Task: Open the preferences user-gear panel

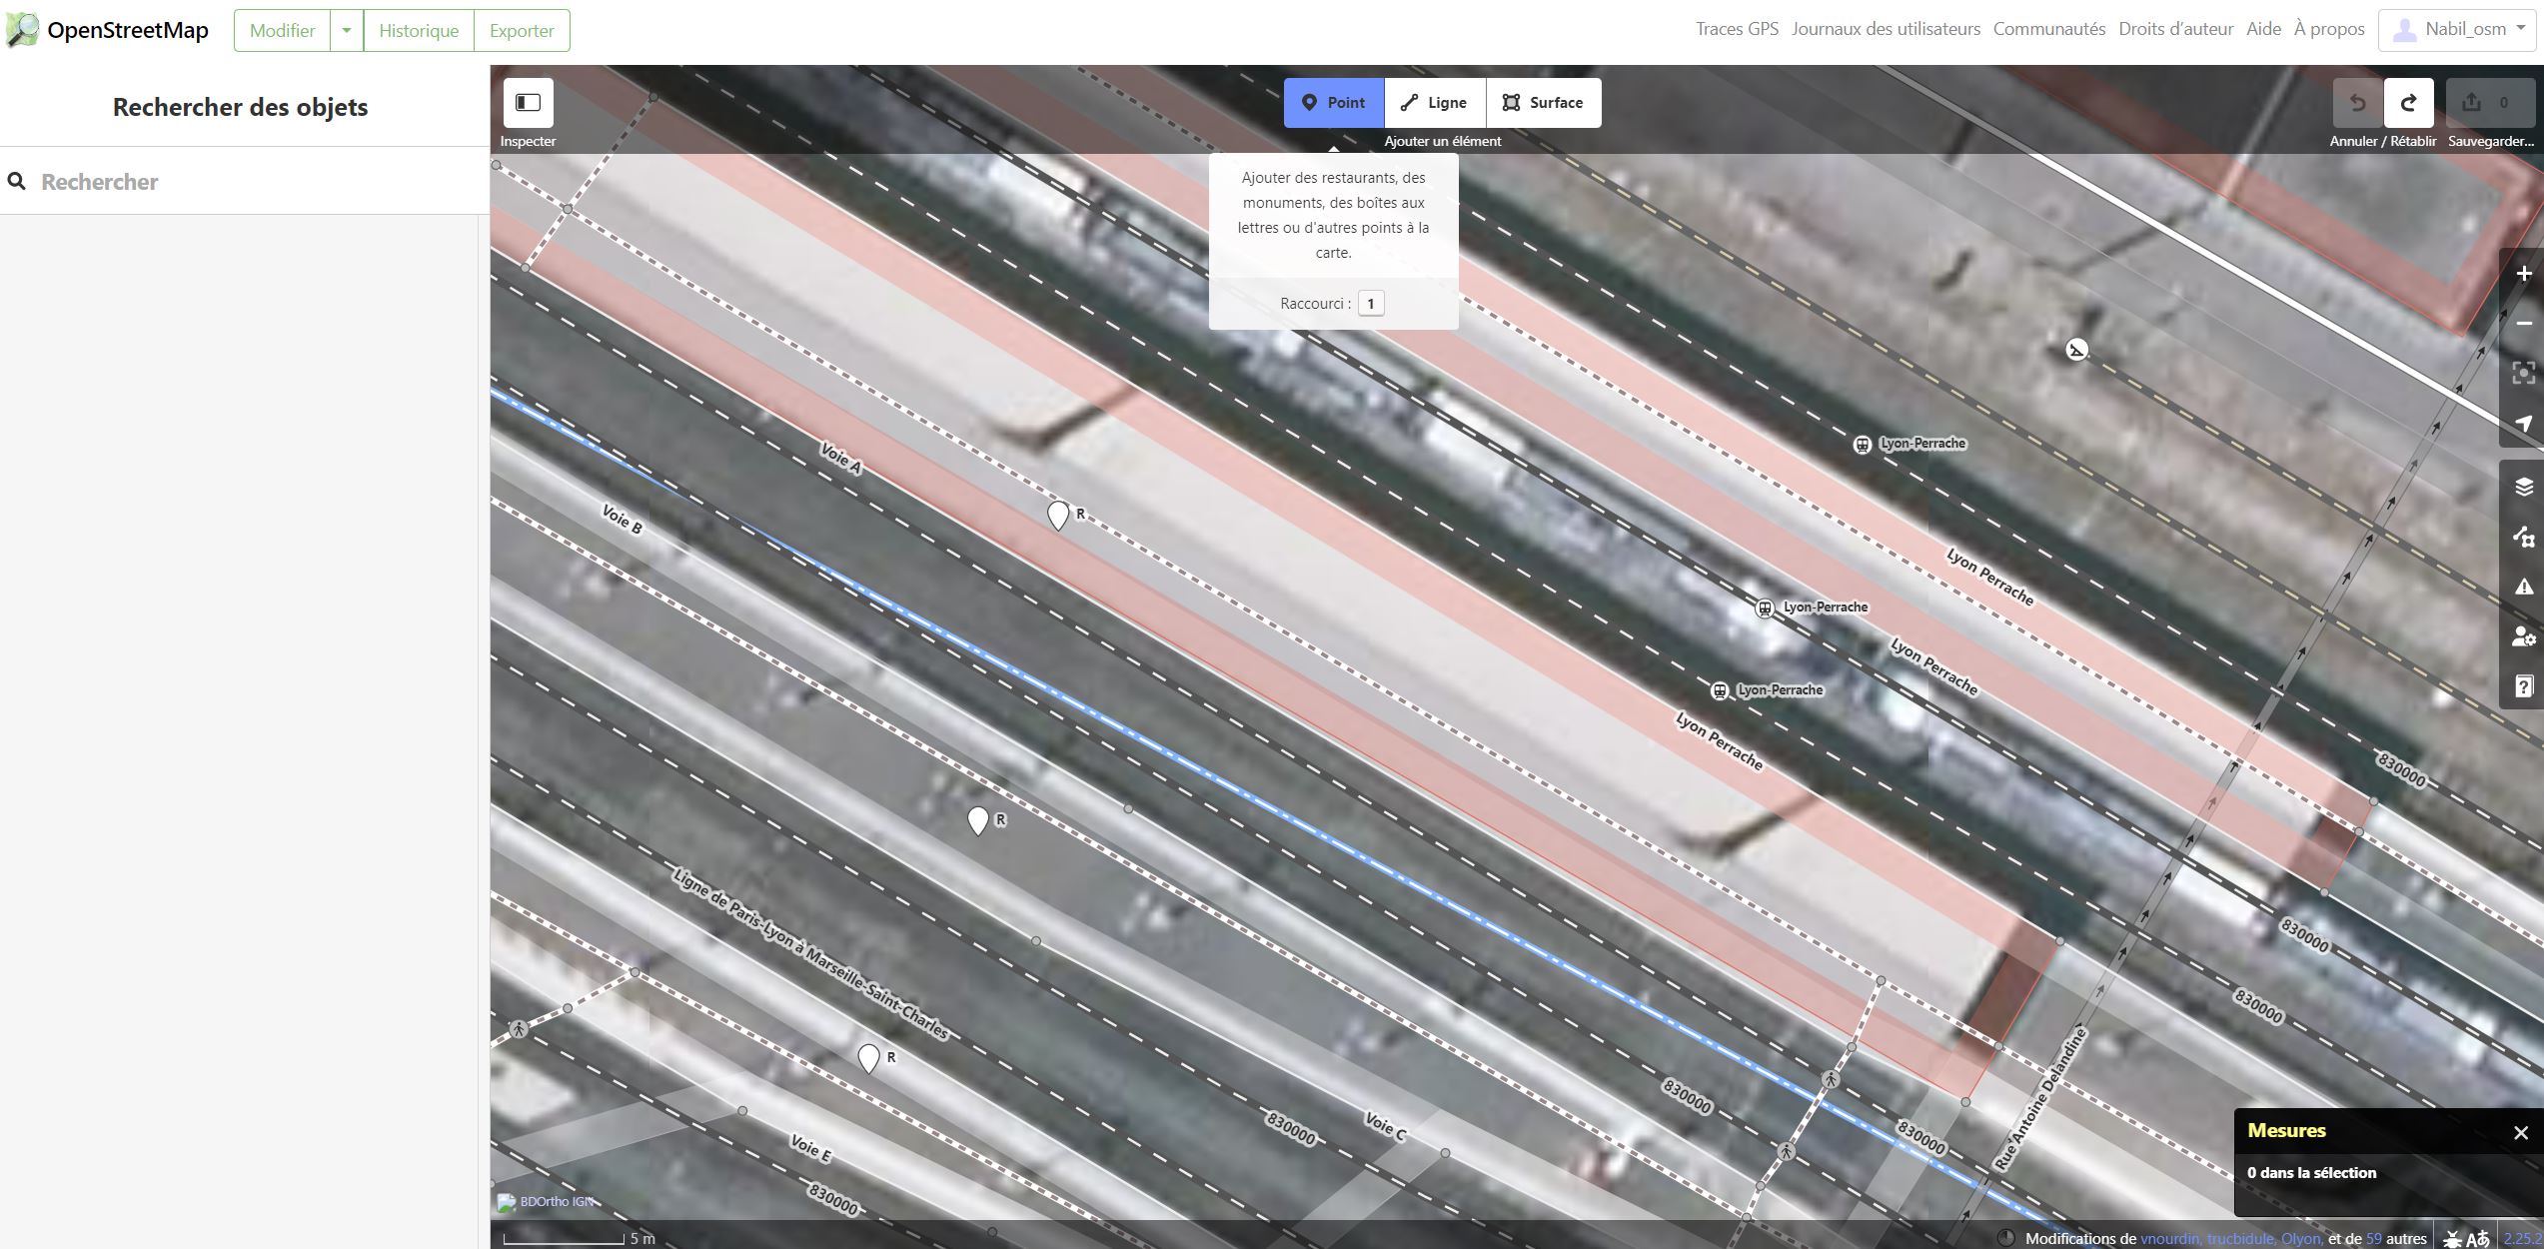Action: coord(2523,636)
